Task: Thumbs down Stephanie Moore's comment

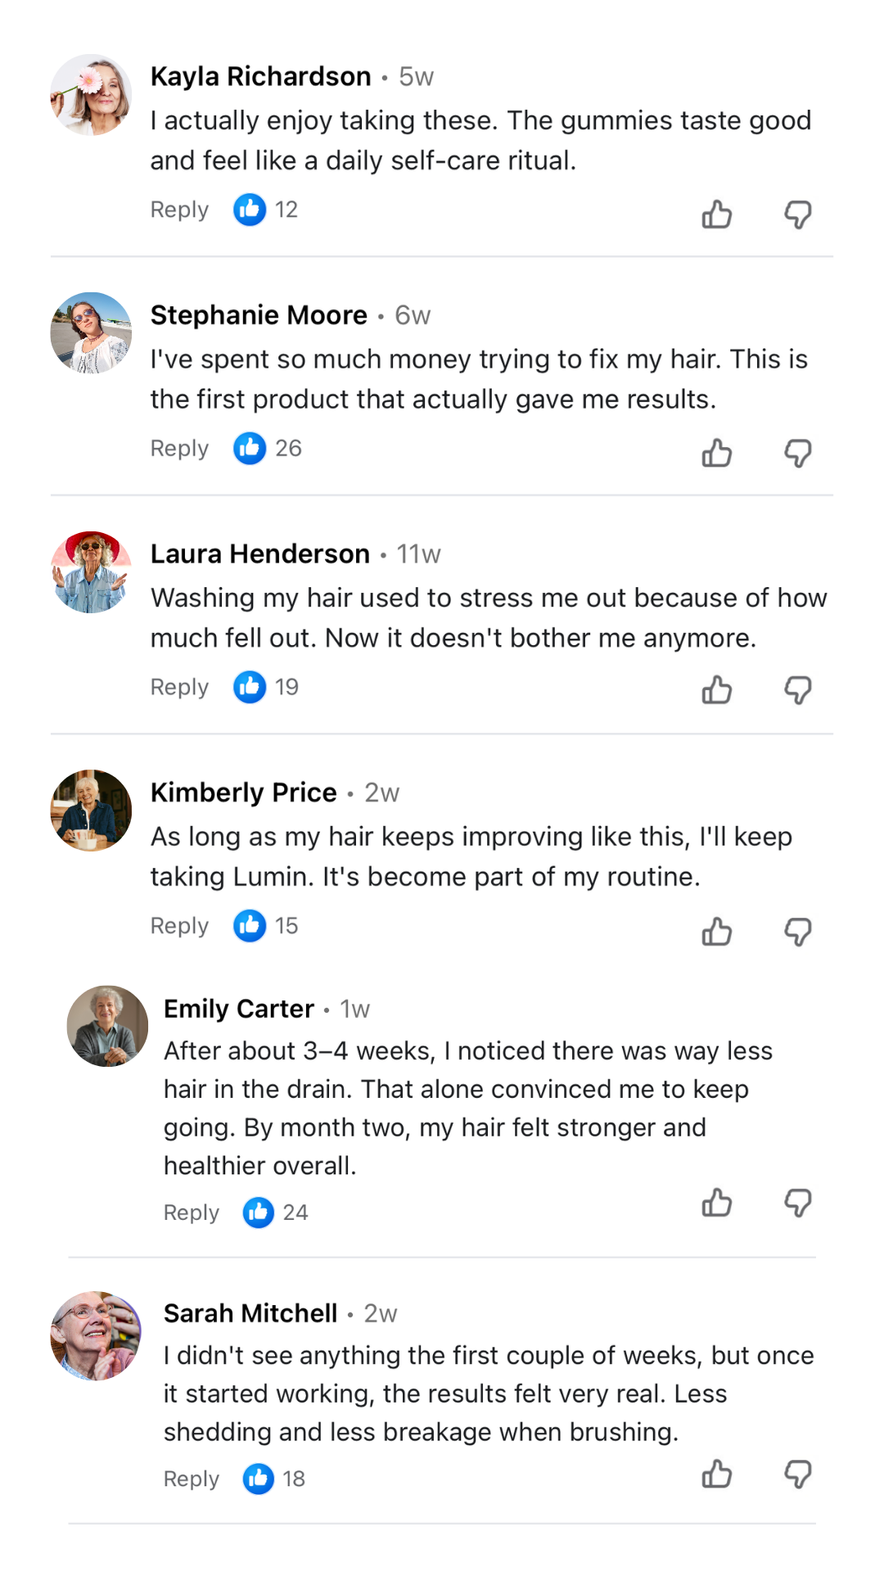Action: pos(797,453)
